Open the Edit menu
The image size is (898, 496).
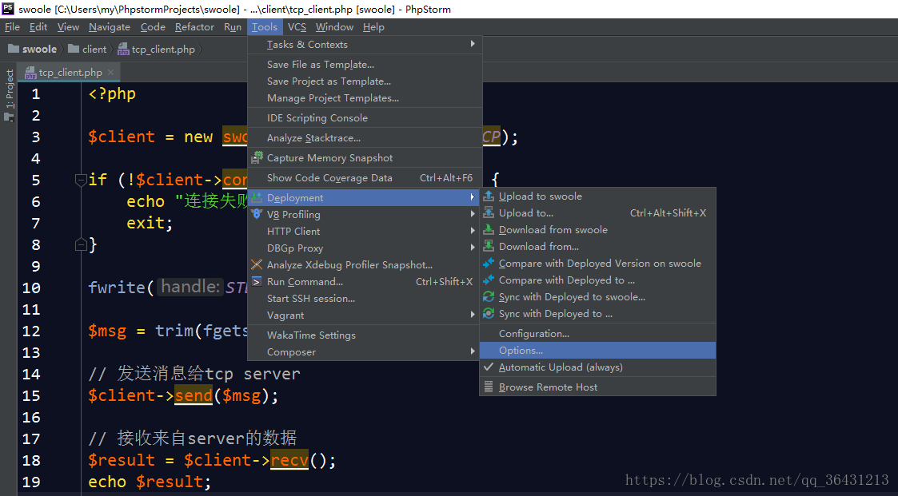(x=38, y=27)
